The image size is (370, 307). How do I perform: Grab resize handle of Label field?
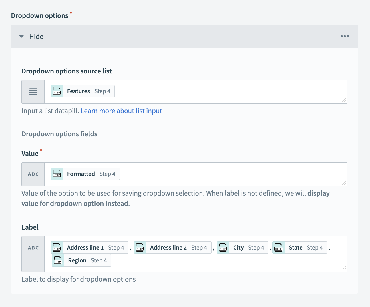344,268
